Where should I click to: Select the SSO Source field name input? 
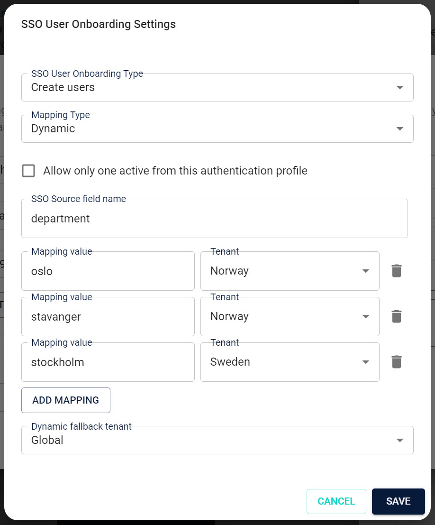pyautogui.click(x=214, y=218)
